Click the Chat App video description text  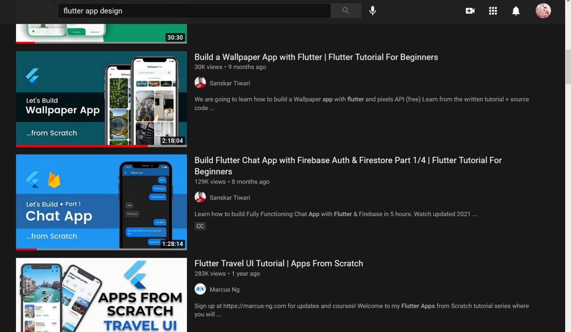pos(335,214)
